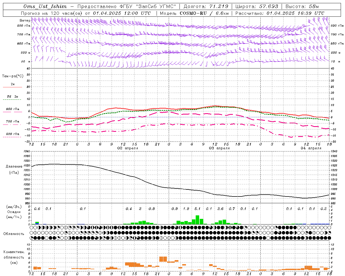Select the (мм/3ч.) precipitation unit label
Screen dimensions: 345x276
(x=14, y=207)
